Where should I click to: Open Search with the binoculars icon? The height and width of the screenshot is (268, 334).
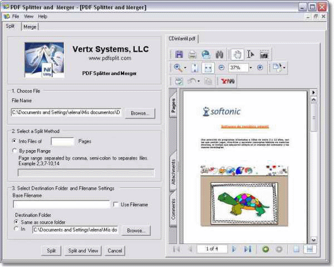pyautogui.click(x=219, y=54)
